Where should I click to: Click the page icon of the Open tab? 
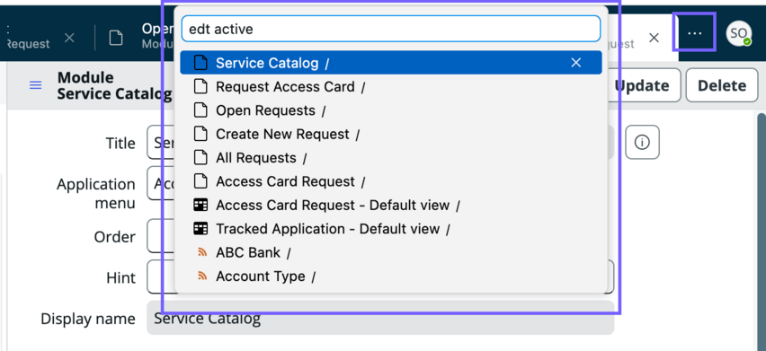coord(116,38)
